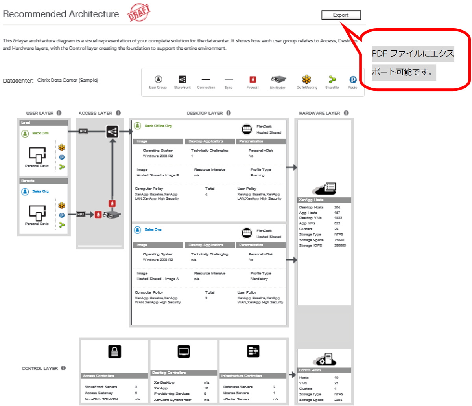
Task: Click the Sales Org icon in Desktop Layer
Action: 138,230
